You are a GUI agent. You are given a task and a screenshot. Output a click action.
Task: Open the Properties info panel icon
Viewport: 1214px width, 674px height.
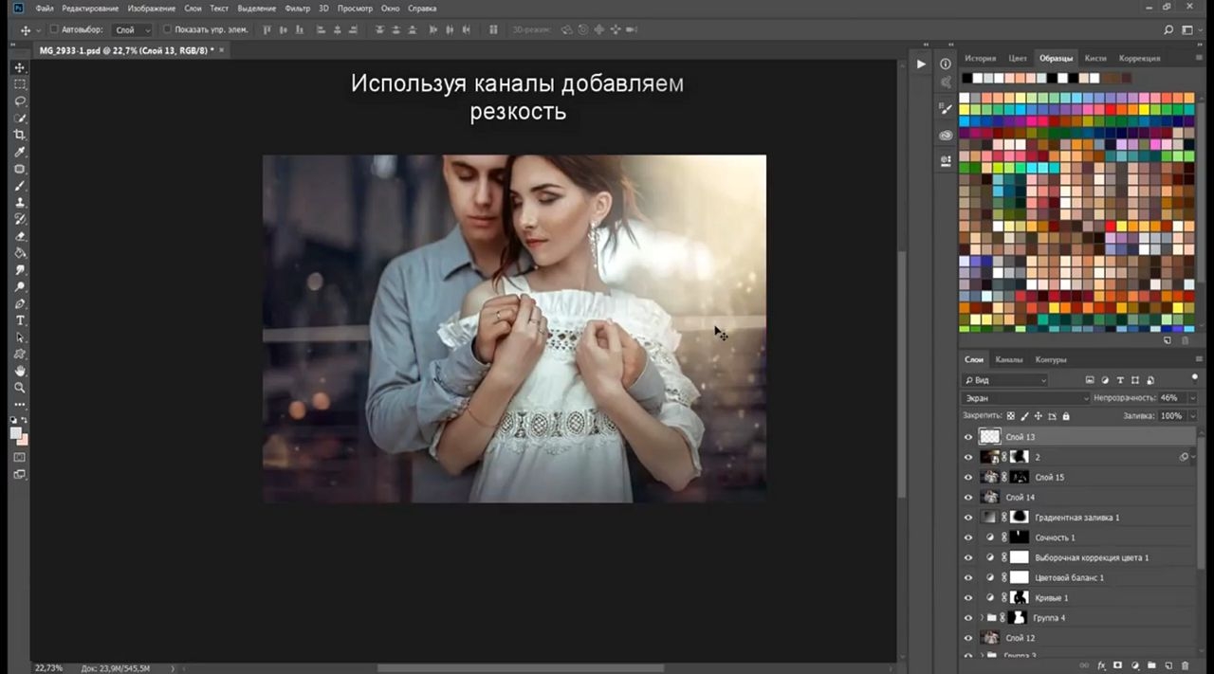(x=946, y=64)
